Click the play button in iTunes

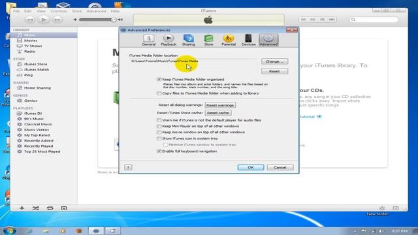(44, 20)
